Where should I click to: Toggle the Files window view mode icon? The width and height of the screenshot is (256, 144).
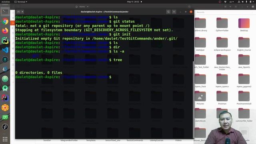[226, 7]
